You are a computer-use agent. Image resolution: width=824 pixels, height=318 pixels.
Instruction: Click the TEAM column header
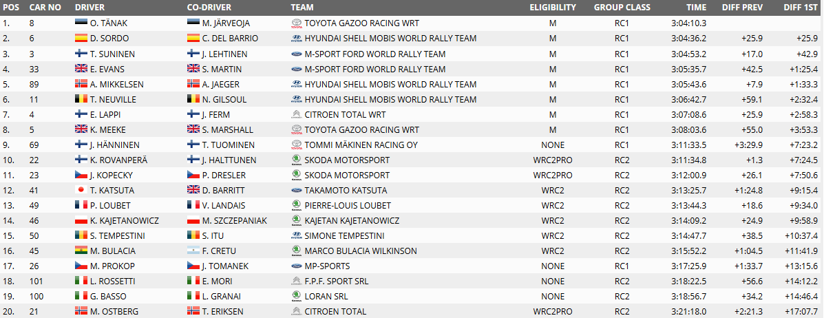(302, 8)
